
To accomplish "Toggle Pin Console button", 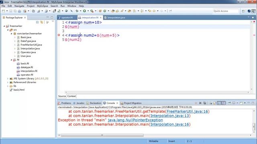I will (x=229, y=103).
